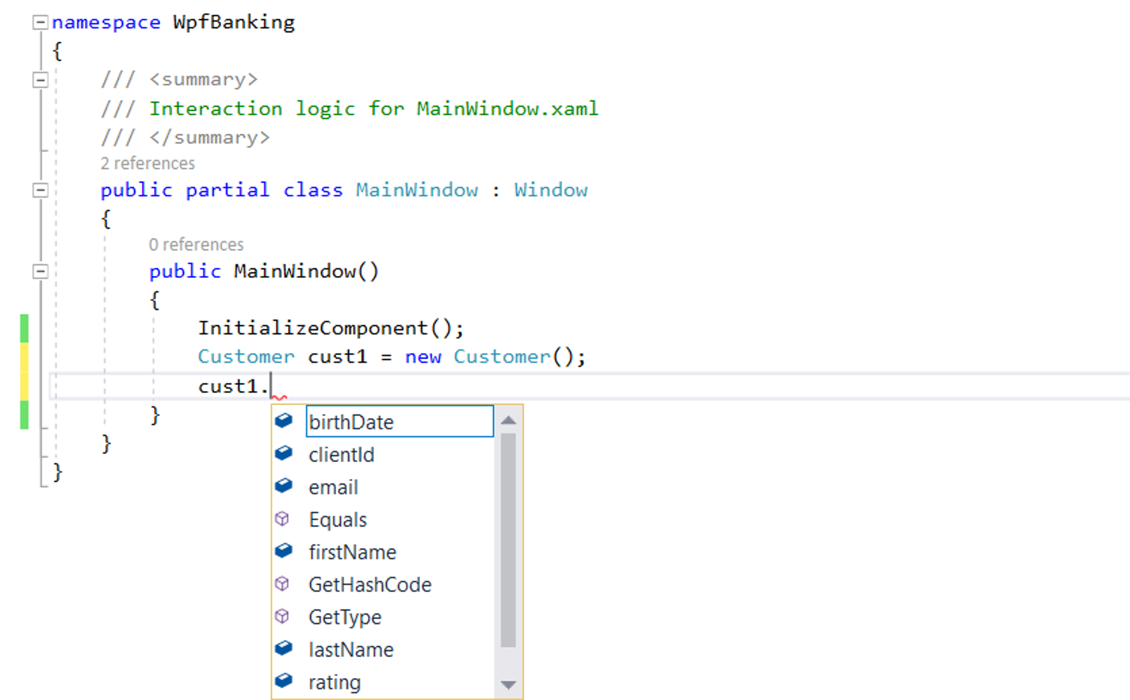The width and height of the screenshot is (1130, 700).
Task: Click the GetHashCode method cube icon
Action: click(x=282, y=583)
